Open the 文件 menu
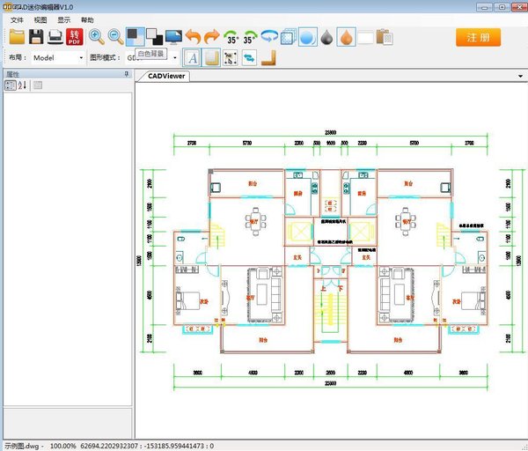Image resolution: width=528 pixels, height=451 pixels. [x=17, y=19]
